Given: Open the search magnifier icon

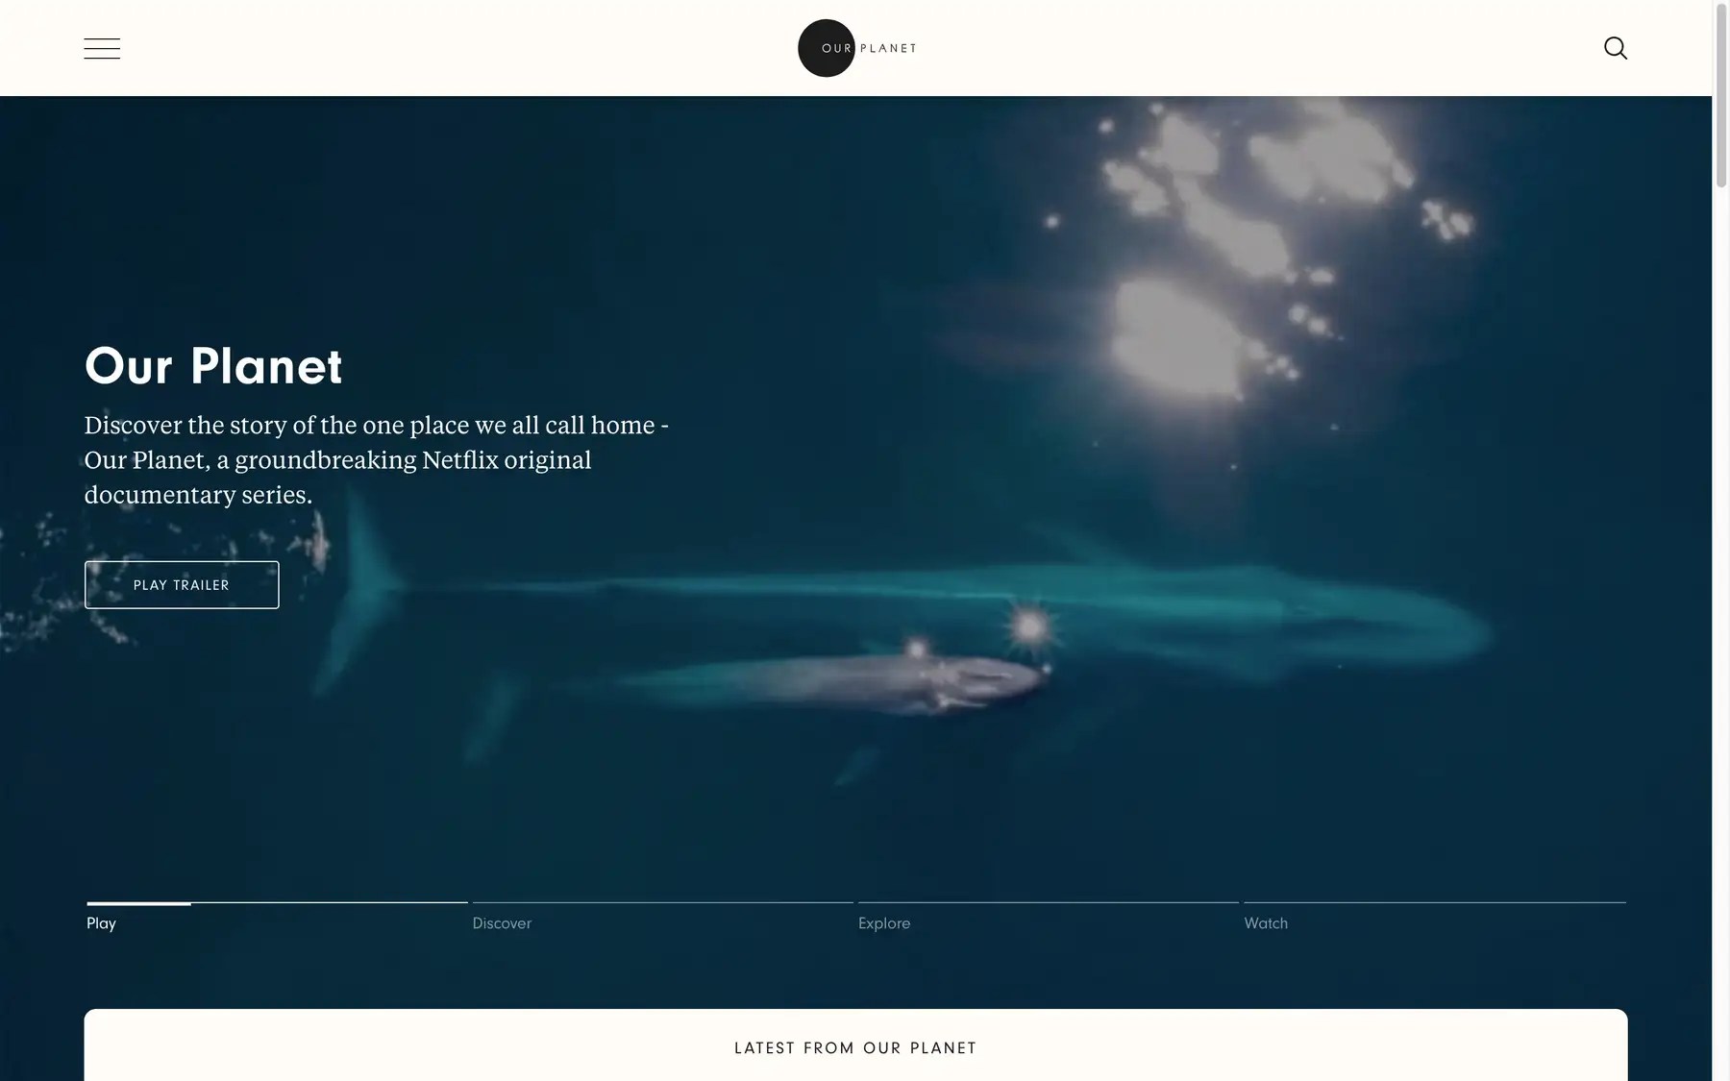Looking at the screenshot, I should (x=1616, y=48).
